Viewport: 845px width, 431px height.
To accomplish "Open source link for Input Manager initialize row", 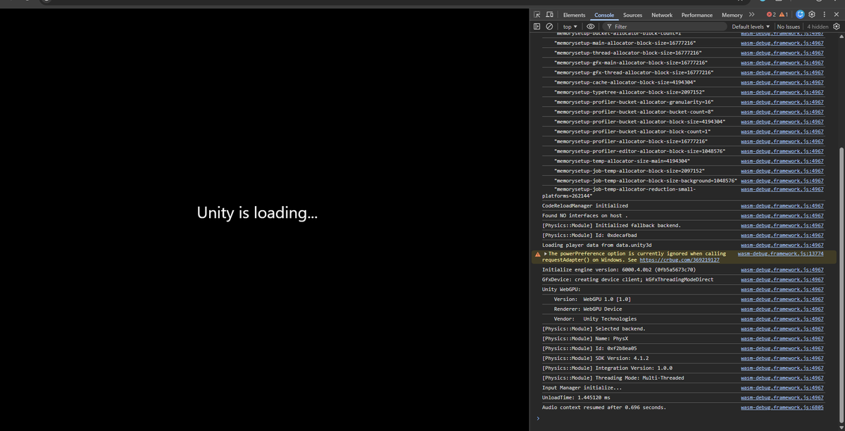I will pos(782,387).
